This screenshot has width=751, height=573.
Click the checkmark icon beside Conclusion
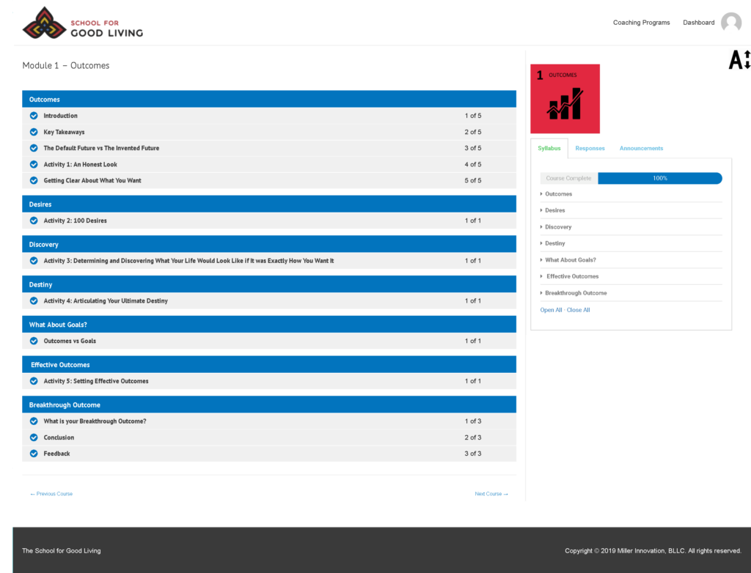point(34,437)
